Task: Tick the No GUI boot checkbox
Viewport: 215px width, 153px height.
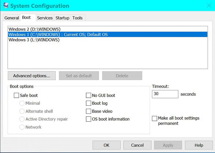Action: coord(89,95)
